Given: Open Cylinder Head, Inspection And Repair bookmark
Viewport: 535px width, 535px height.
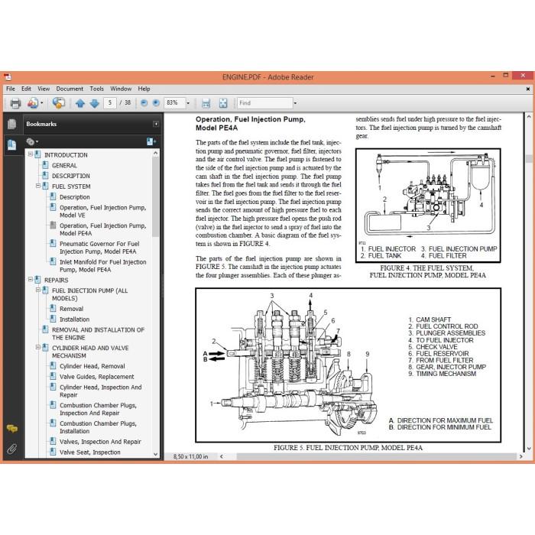Looking at the screenshot, I should coord(100,391).
